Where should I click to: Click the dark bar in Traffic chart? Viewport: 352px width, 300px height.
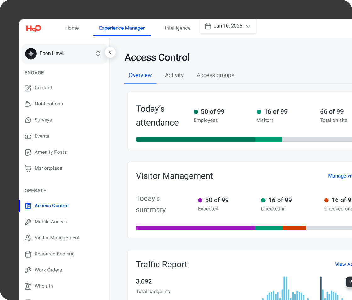tap(321, 288)
